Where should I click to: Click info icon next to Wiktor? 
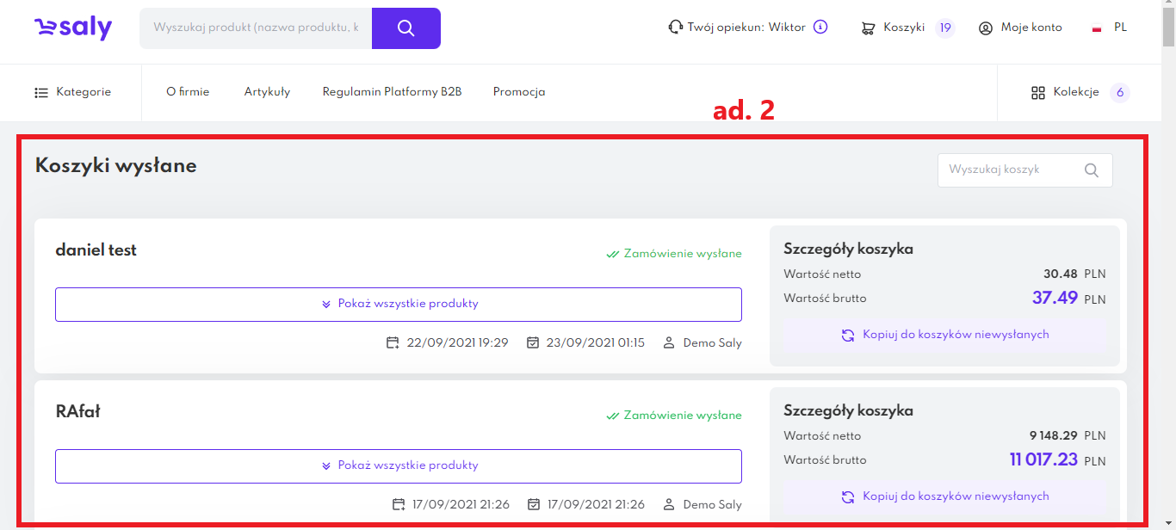tap(820, 28)
